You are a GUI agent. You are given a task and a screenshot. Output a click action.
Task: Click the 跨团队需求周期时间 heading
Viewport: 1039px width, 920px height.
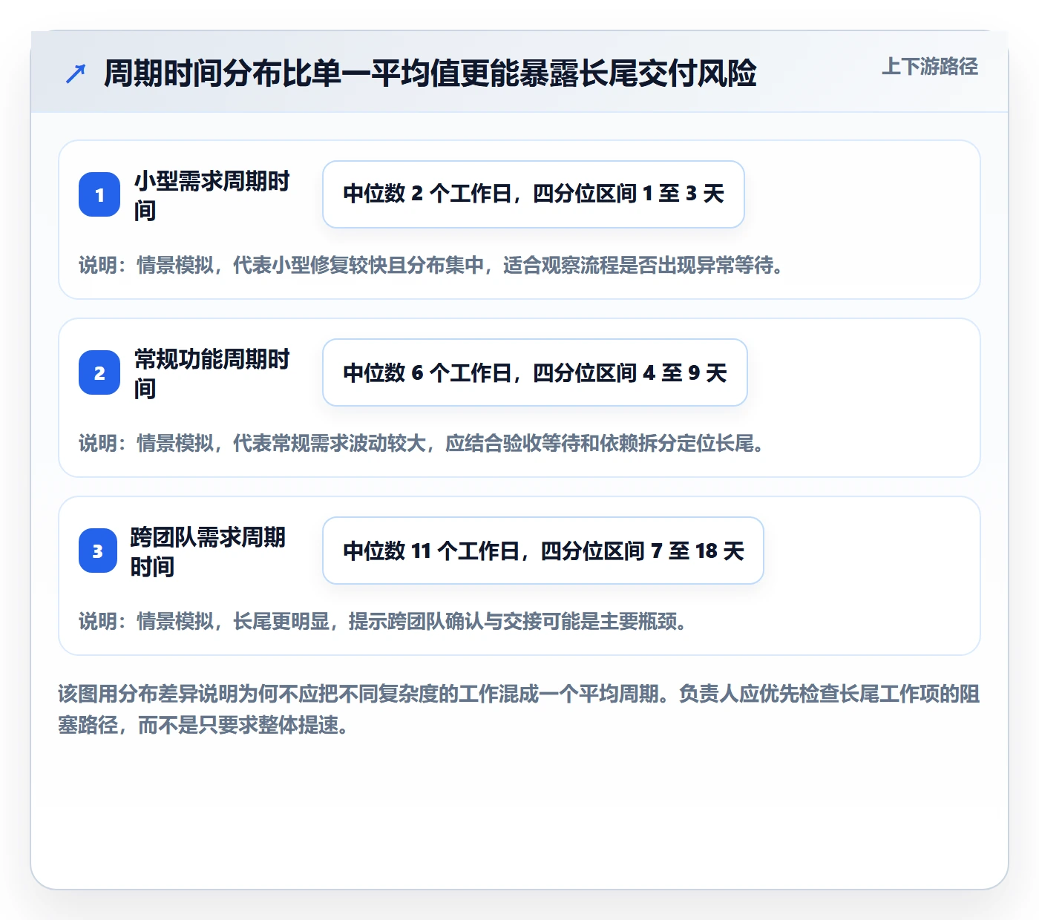(208, 551)
